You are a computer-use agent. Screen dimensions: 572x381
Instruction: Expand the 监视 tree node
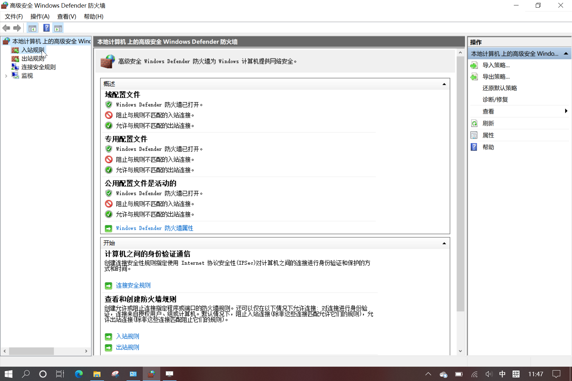[x=6, y=76]
